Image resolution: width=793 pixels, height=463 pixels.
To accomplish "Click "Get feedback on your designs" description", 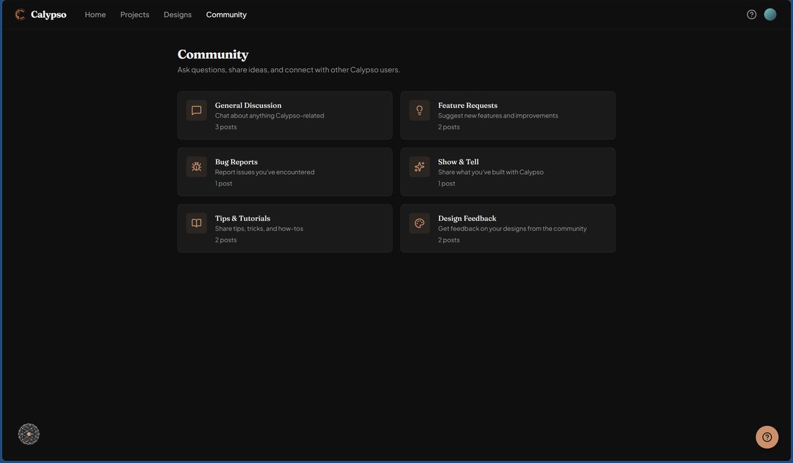I will (x=512, y=229).
